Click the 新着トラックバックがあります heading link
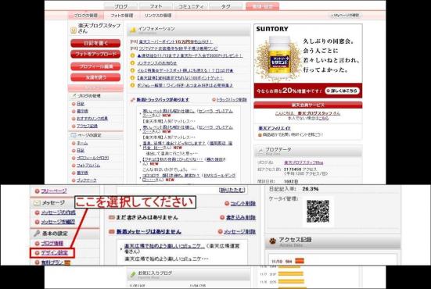Screen dimensions: 431x289 [163, 100]
